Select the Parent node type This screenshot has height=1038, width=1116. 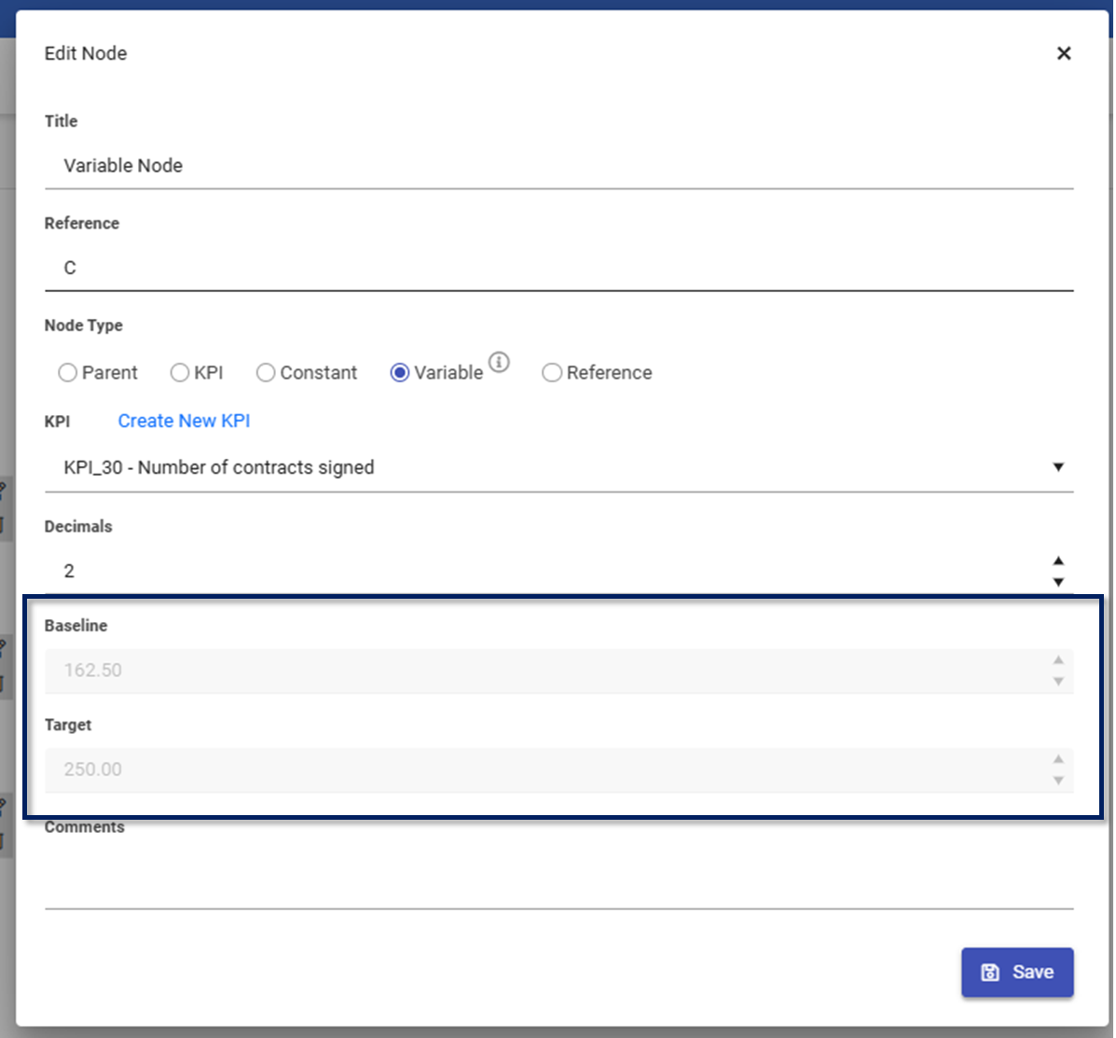[x=68, y=372]
